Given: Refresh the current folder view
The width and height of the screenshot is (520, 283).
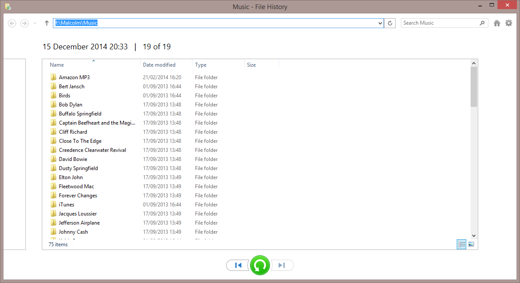Looking at the screenshot, I should (x=390, y=23).
